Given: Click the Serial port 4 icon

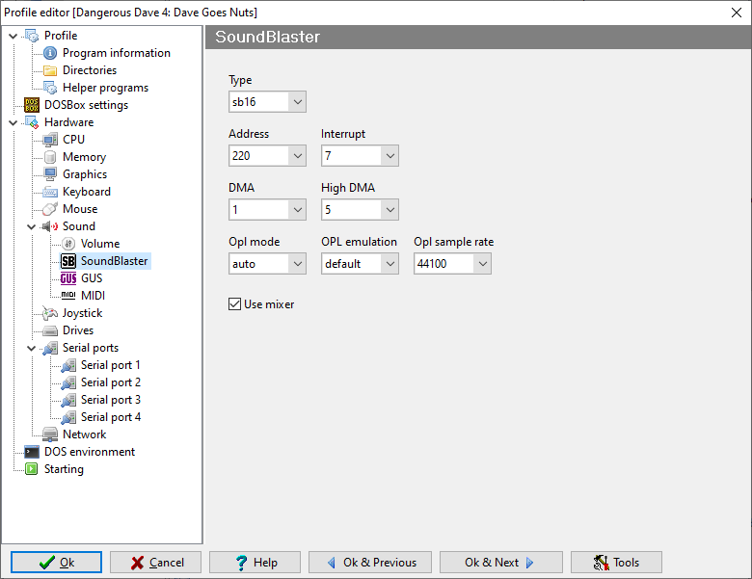Looking at the screenshot, I should (x=68, y=417).
